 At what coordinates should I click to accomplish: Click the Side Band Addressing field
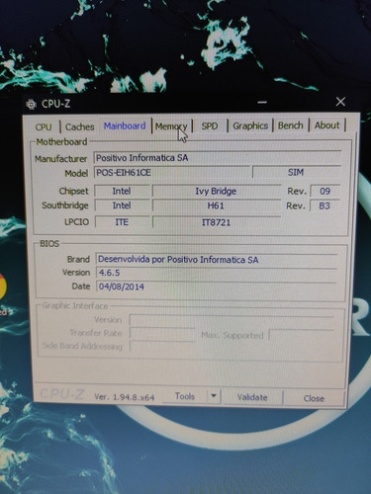pyautogui.click(x=162, y=347)
